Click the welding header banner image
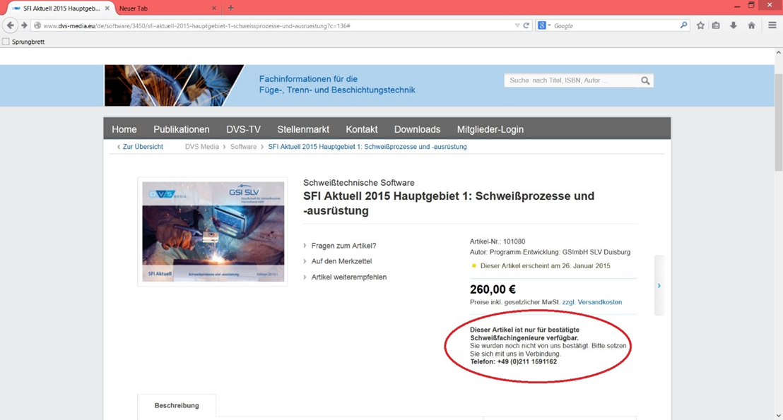Viewport: 783px width, 420px height. tap(174, 85)
